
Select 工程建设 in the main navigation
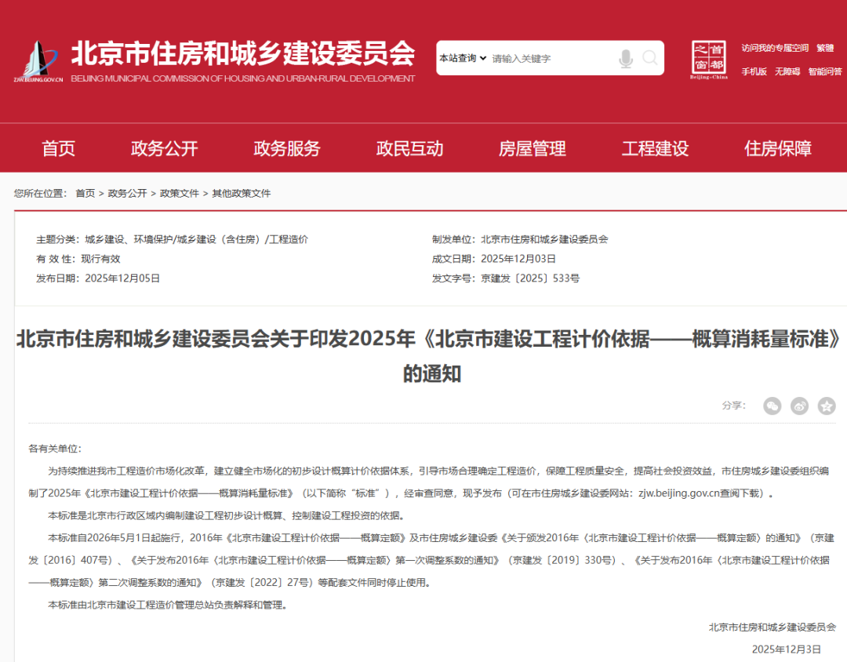tap(655, 148)
